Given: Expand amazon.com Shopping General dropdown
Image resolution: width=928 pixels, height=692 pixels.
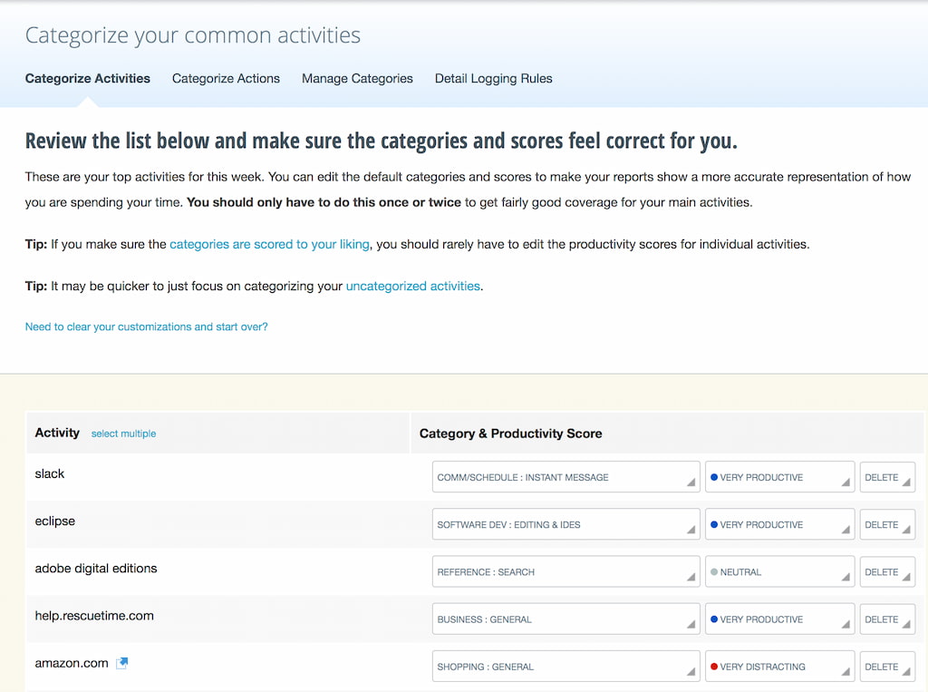Looking at the screenshot, I should pos(565,667).
